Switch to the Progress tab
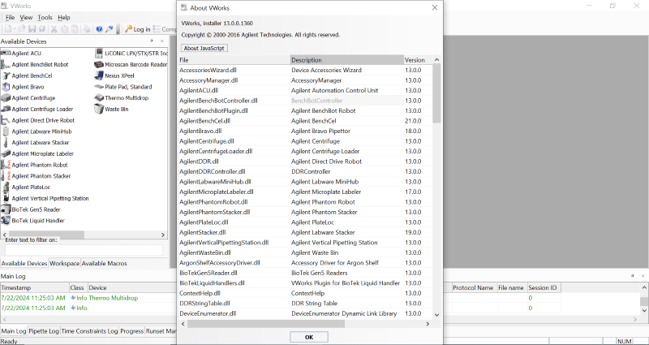This screenshot has height=345, width=649. (131, 331)
